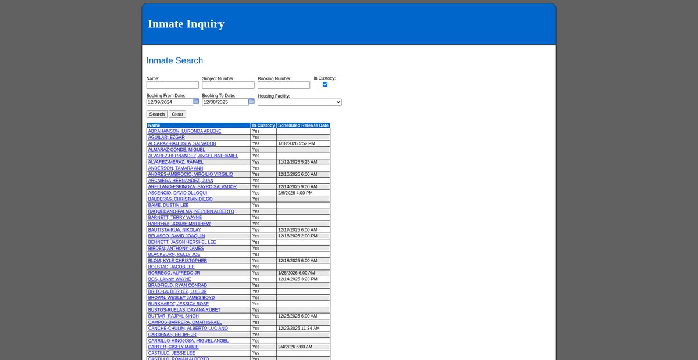Open ASCENCIO, DAVID OLLOQUI link
The height and width of the screenshot is (360, 698).
tap(177, 193)
